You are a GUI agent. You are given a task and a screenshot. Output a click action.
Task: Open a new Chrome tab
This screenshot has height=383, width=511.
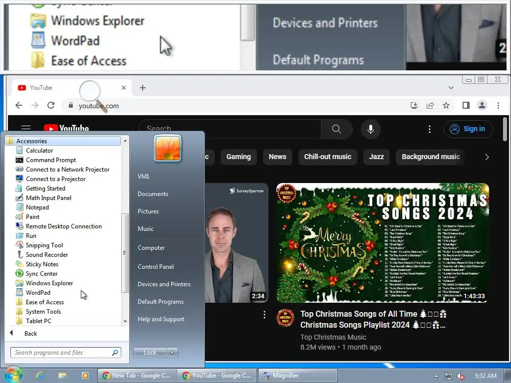tap(142, 88)
